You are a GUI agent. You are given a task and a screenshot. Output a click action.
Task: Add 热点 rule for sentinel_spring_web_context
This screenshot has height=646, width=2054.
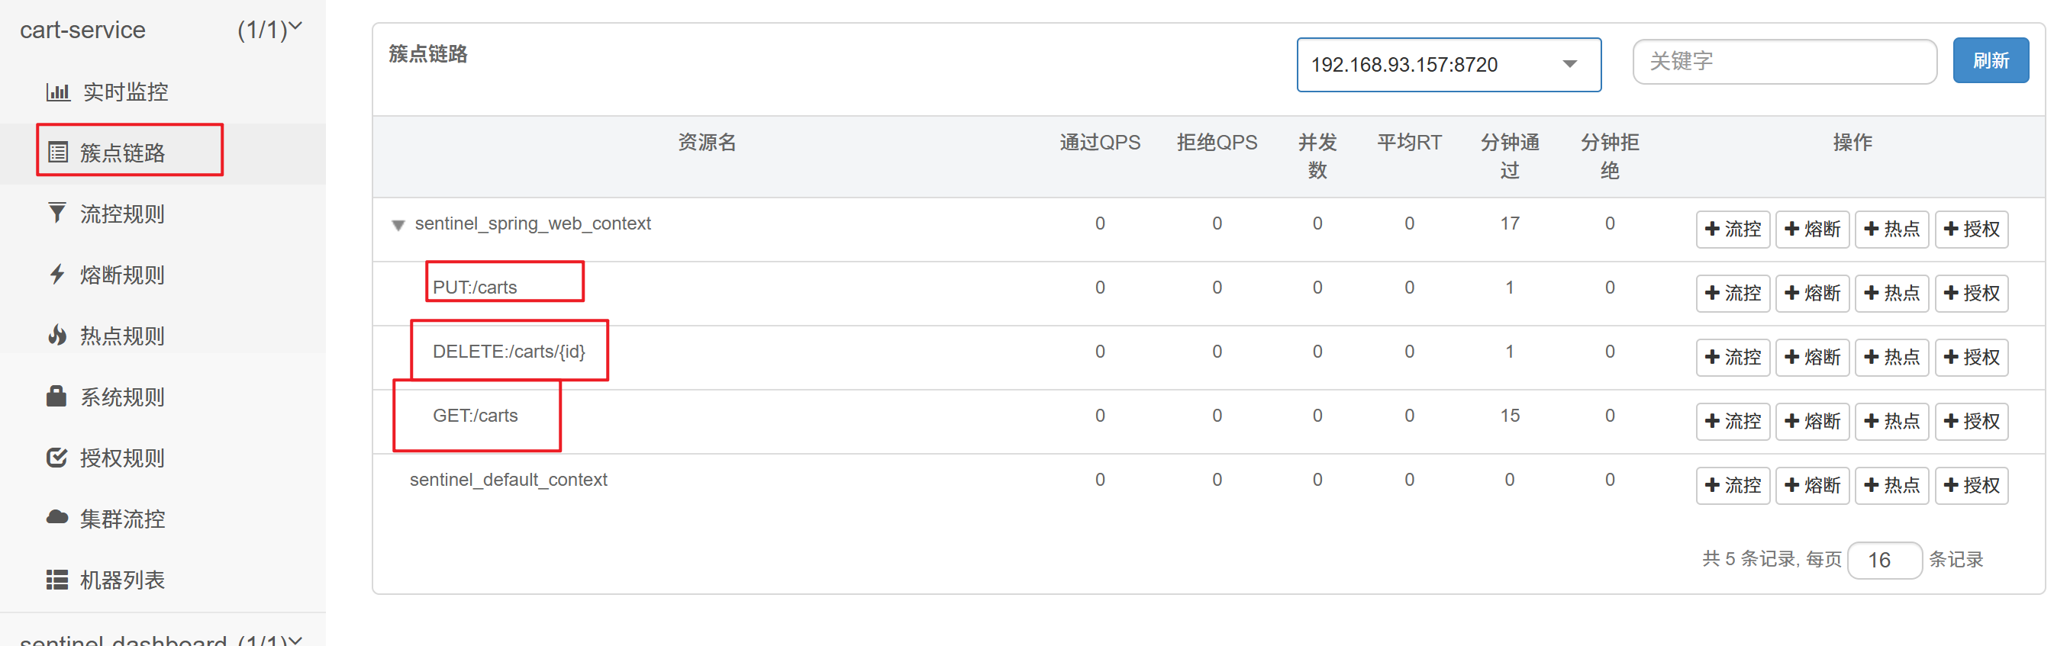1892,230
